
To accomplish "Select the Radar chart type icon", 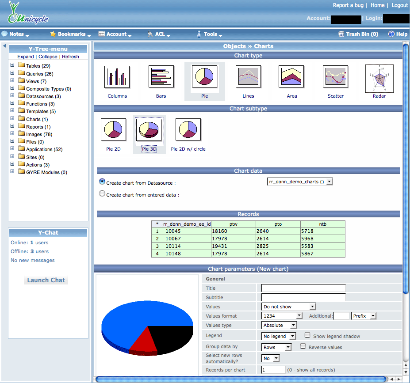I will point(379,79).
